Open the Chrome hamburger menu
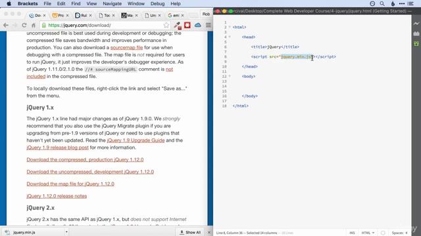421x236 pixels. pos(209,25)
